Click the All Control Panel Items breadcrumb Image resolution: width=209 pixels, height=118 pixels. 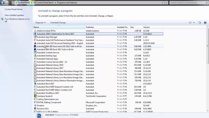pos(43,3)
